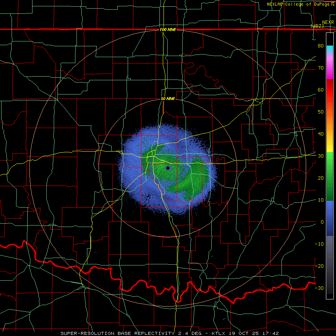
Task: Click the -30 value on the dBZ scale
Action: 319,288
